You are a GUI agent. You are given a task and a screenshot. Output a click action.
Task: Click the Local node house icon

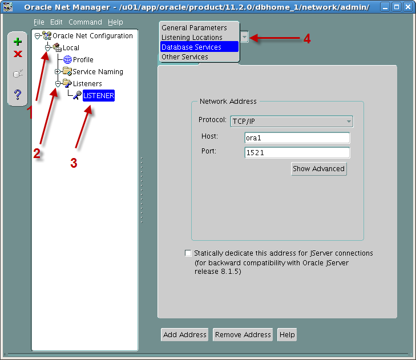tap(57, 47)
